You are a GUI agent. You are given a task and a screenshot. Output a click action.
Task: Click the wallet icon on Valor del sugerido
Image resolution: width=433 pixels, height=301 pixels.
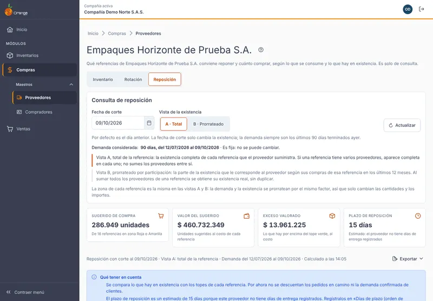click(247, 216)
